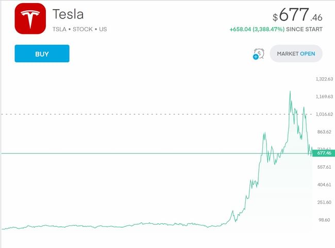Add a price alert via alarm clock icon

click(x=258, y=54)
